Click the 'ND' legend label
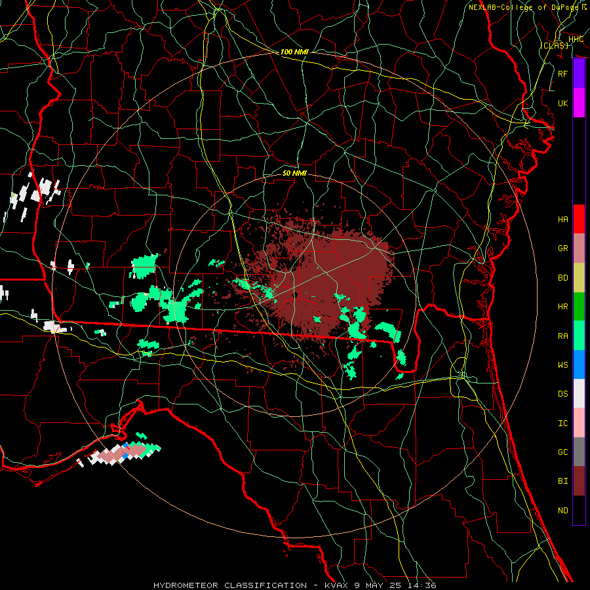The image size is (590, 590). coord(563,511)
